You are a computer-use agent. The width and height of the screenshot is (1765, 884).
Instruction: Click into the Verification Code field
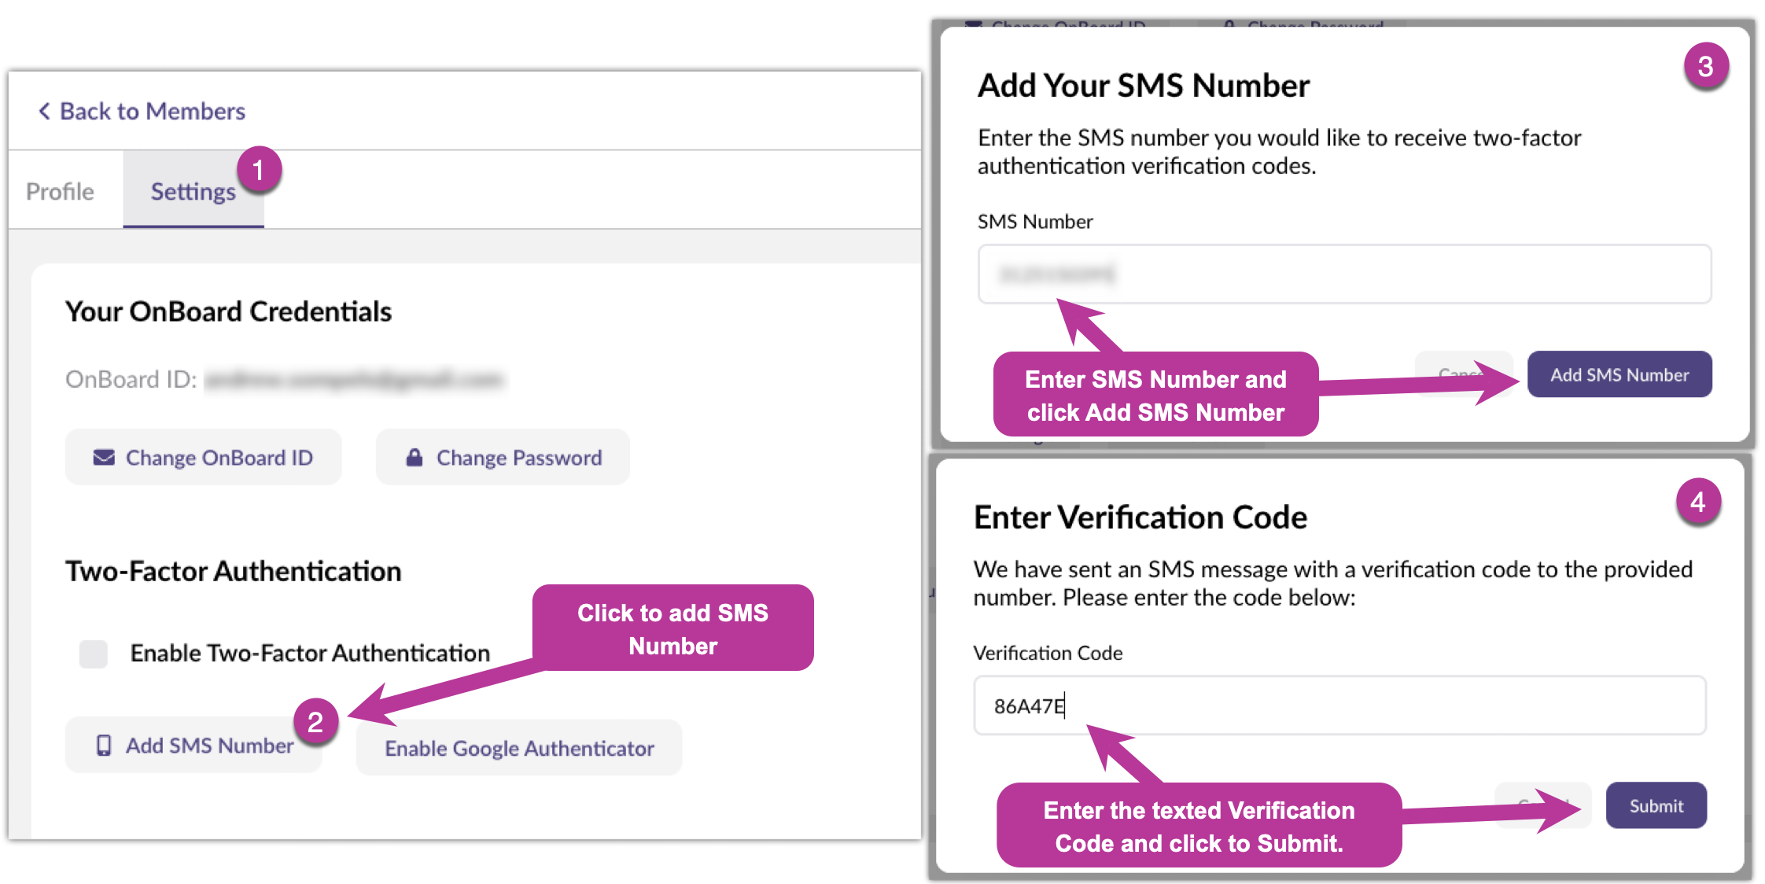(1339, 706)
